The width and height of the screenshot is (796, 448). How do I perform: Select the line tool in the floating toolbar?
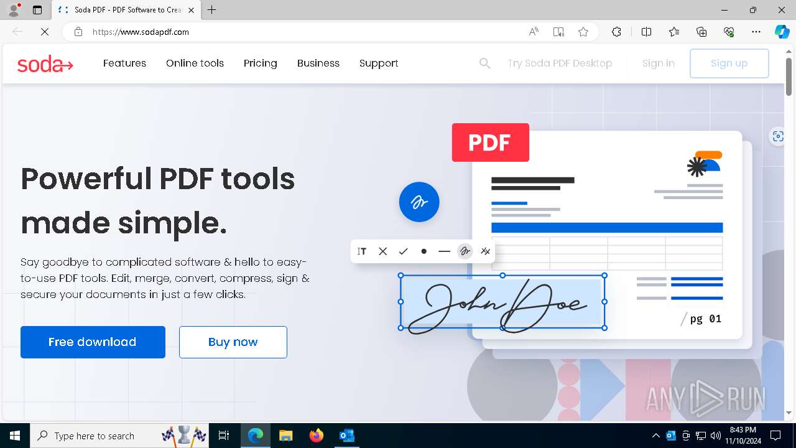(x=444, y=251)
